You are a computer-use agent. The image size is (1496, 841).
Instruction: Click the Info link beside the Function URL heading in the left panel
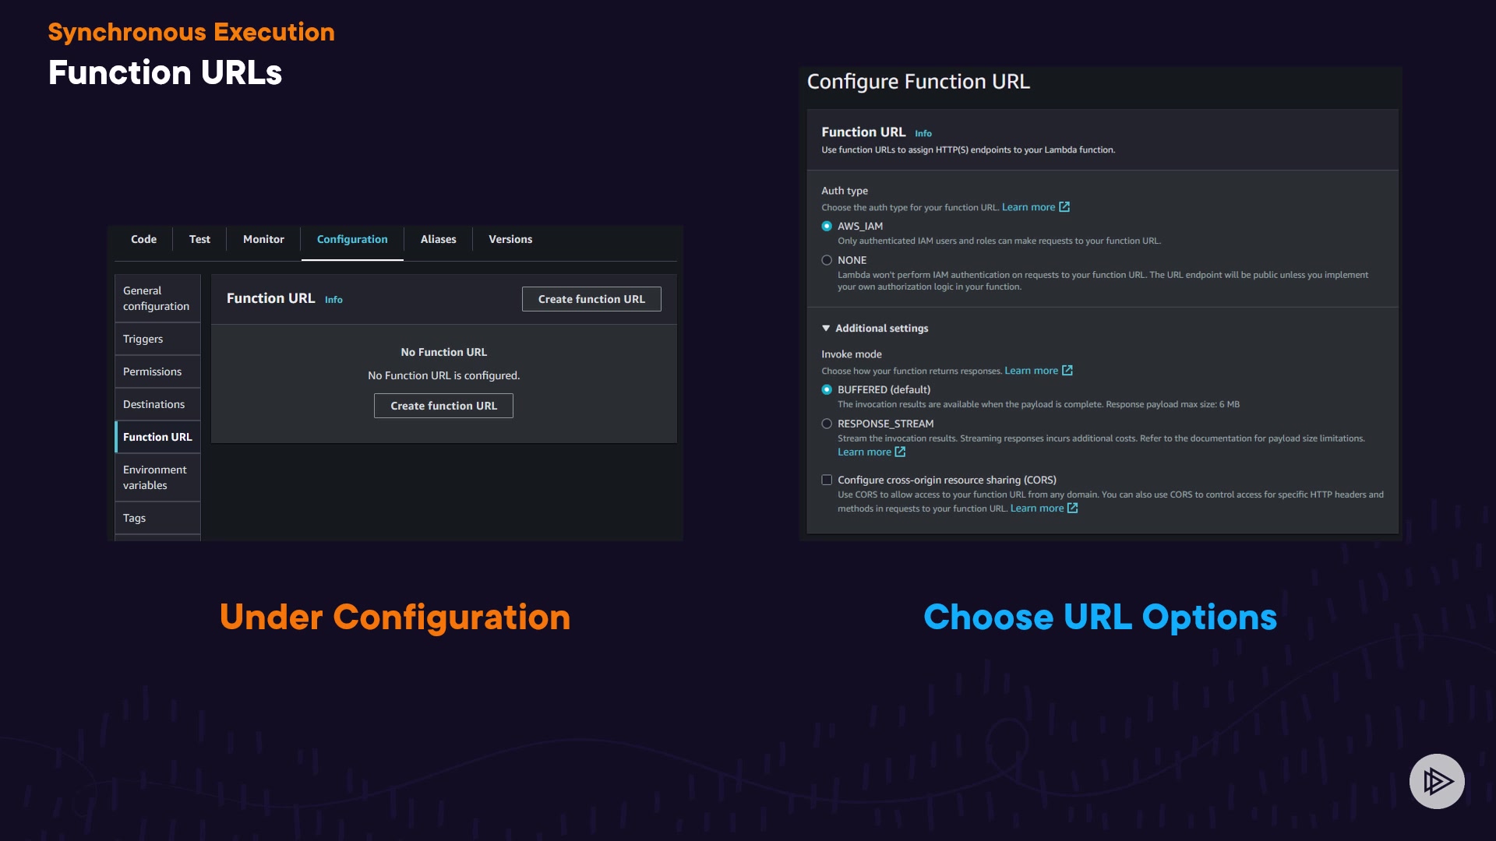333,300
